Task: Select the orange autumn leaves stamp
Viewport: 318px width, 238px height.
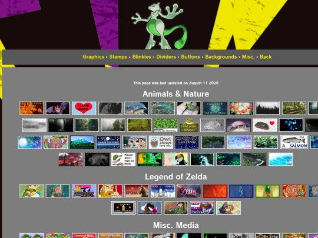Action: tap(31, 108)
